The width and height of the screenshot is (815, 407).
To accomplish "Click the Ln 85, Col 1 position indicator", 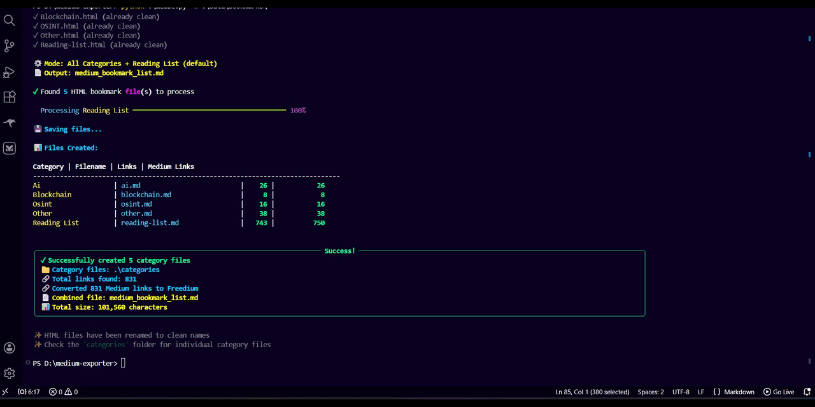I will click(x=592, y=392).
